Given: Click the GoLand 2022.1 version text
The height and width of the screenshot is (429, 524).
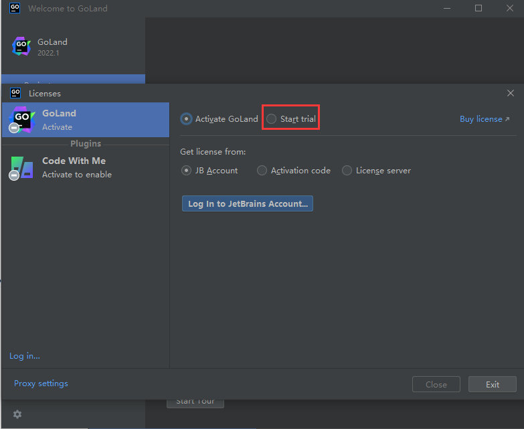Looking at the screenshot, I should click(x=48, y=53).
